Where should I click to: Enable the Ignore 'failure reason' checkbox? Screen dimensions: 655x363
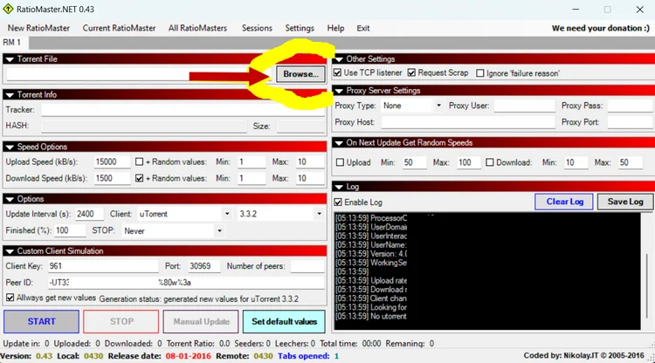[480, 73]
